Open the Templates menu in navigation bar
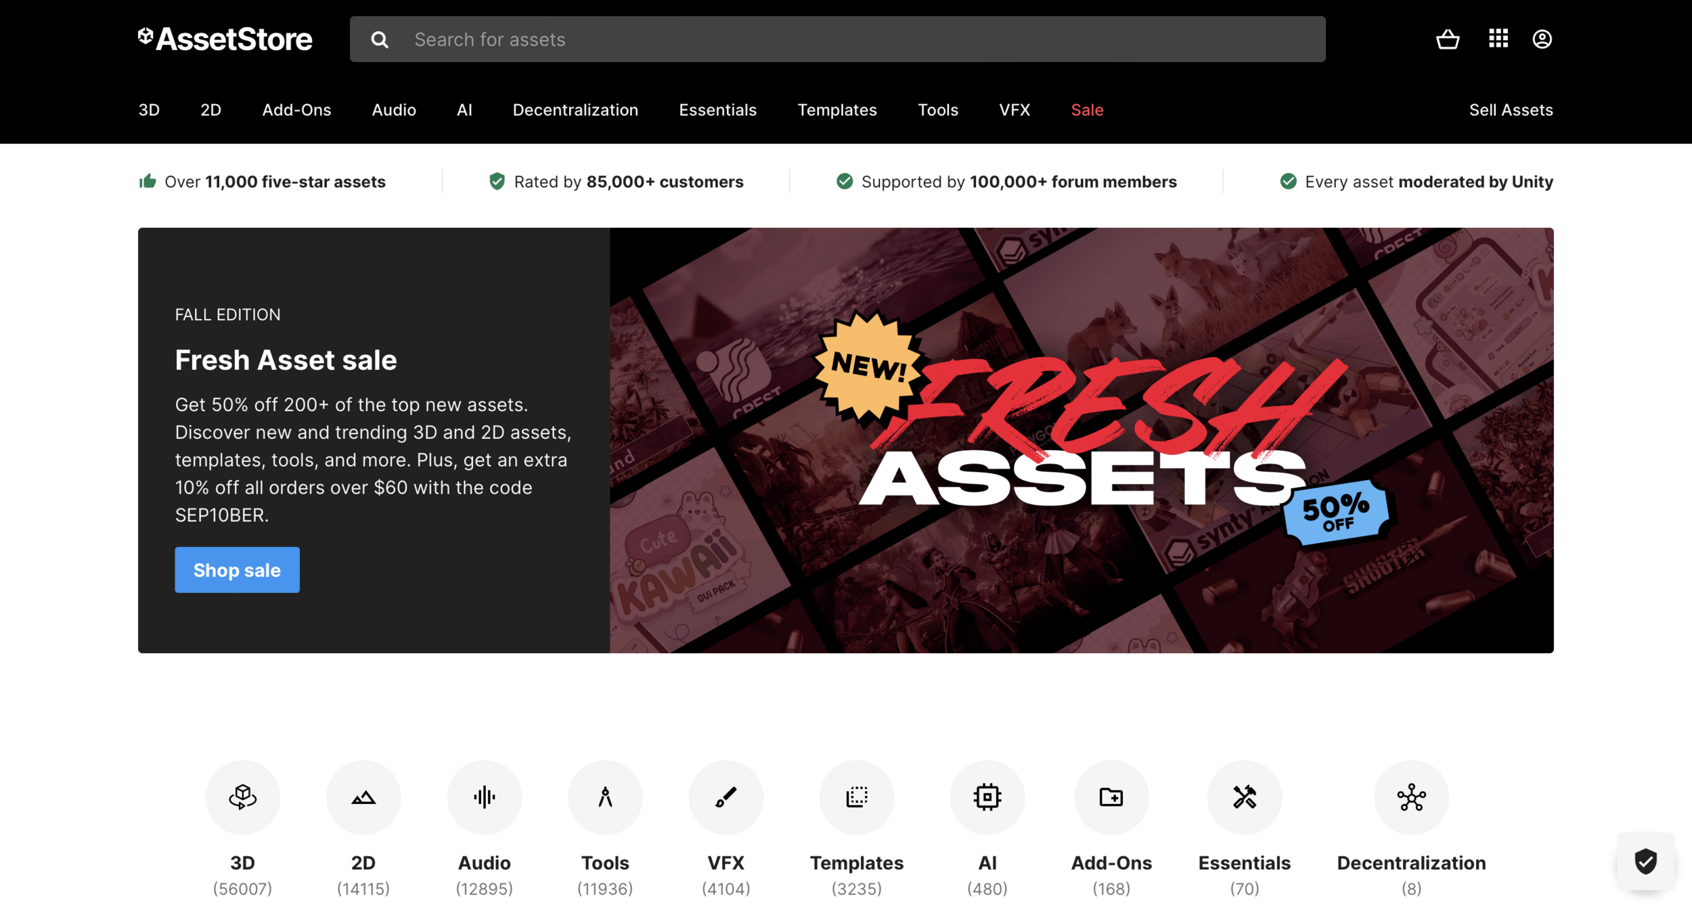Screen dimensions: 1692x904 (837, 110)
